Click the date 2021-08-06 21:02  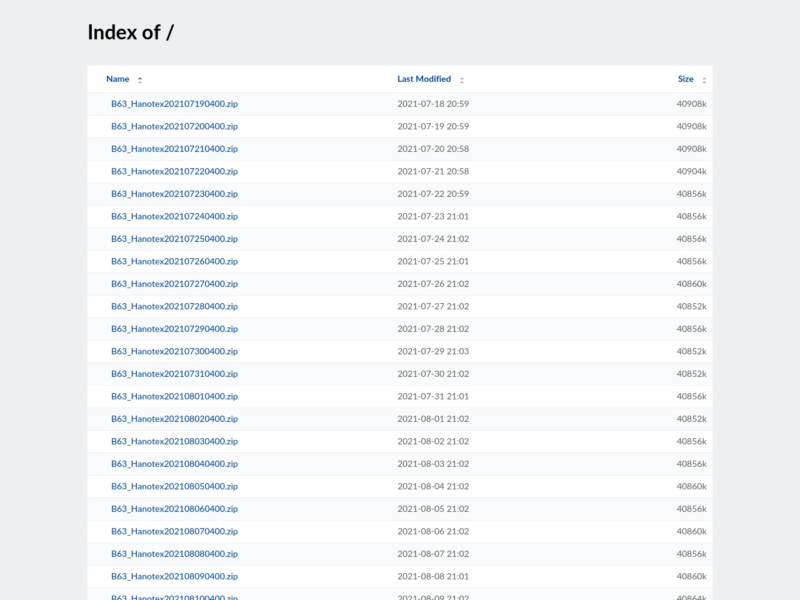(433, 531)
